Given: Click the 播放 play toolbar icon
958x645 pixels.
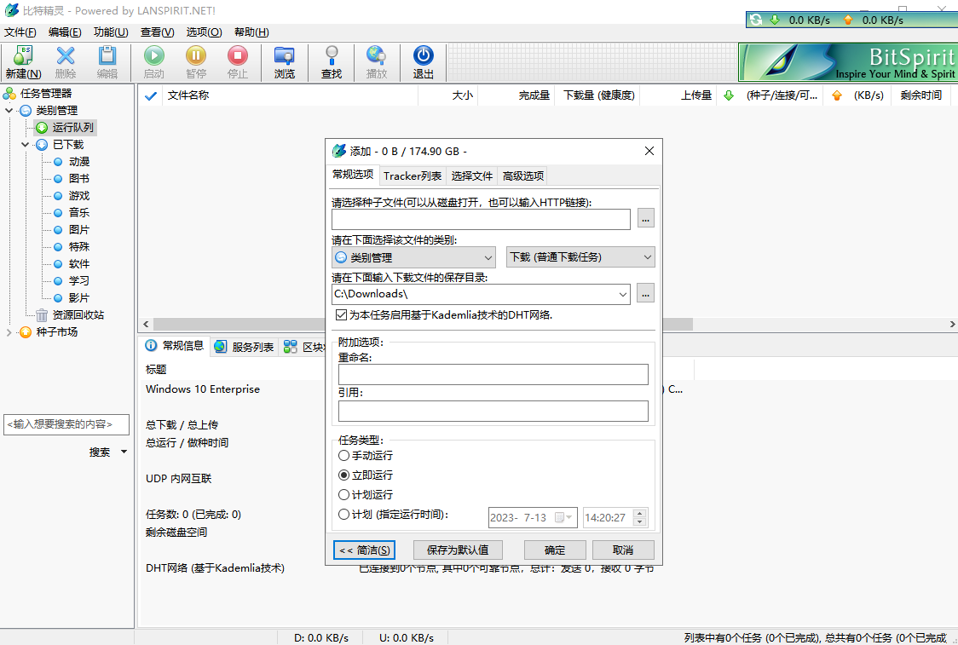Looking at the screenshot, I should (x=377, y=61).
